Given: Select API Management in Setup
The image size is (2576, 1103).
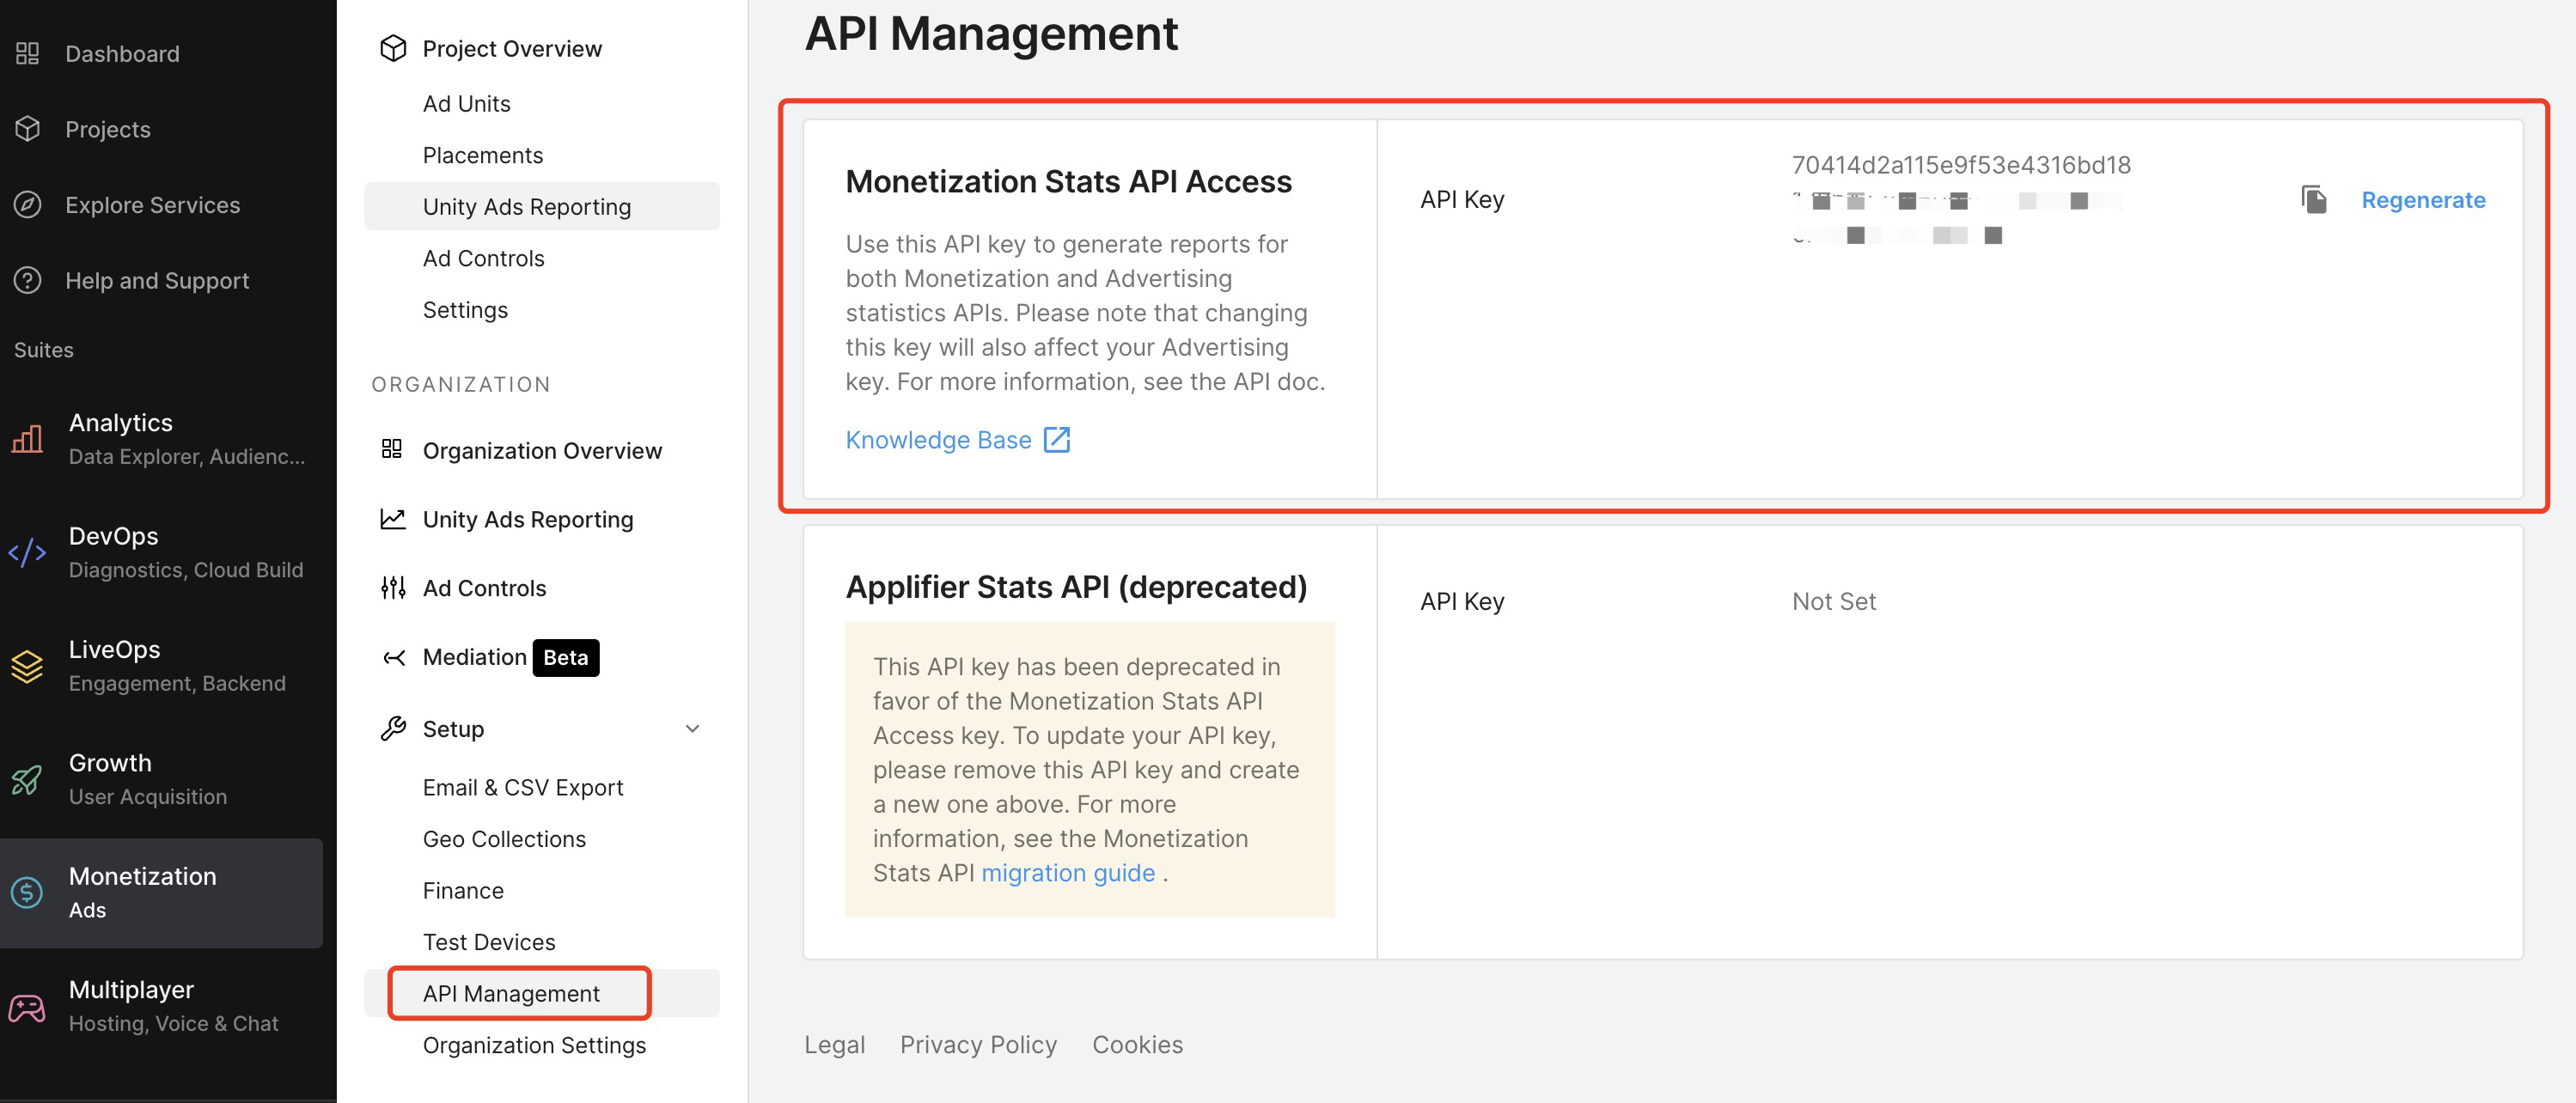Looking at the screenshot, I should [x=541, y=993].
